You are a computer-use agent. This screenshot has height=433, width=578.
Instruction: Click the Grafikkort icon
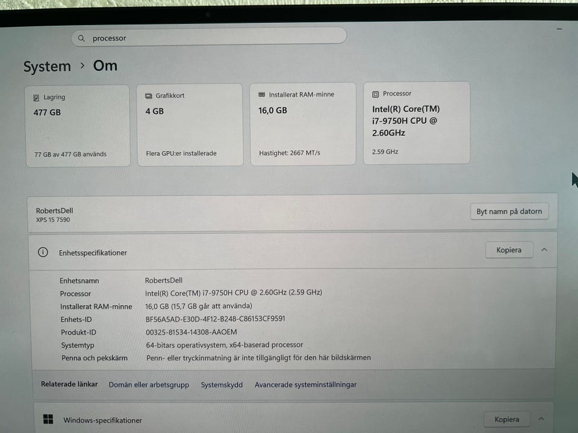149,96
